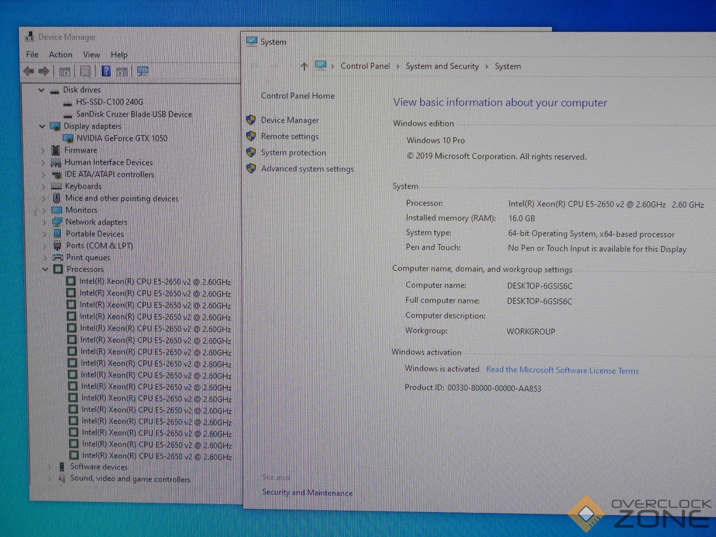Open the File menu in Device Manager
Viewport: 716px width, 537px height.
point(32,55)
